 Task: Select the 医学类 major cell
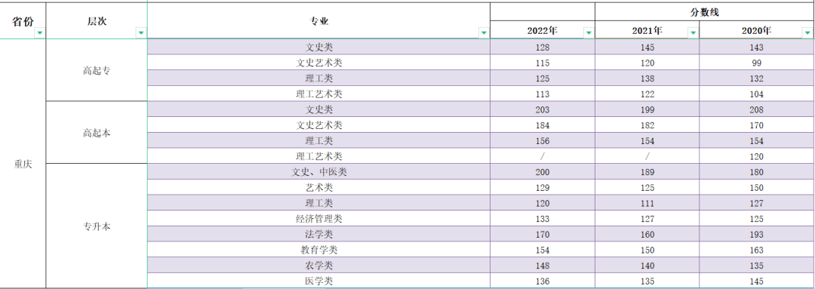pos(319,281)
